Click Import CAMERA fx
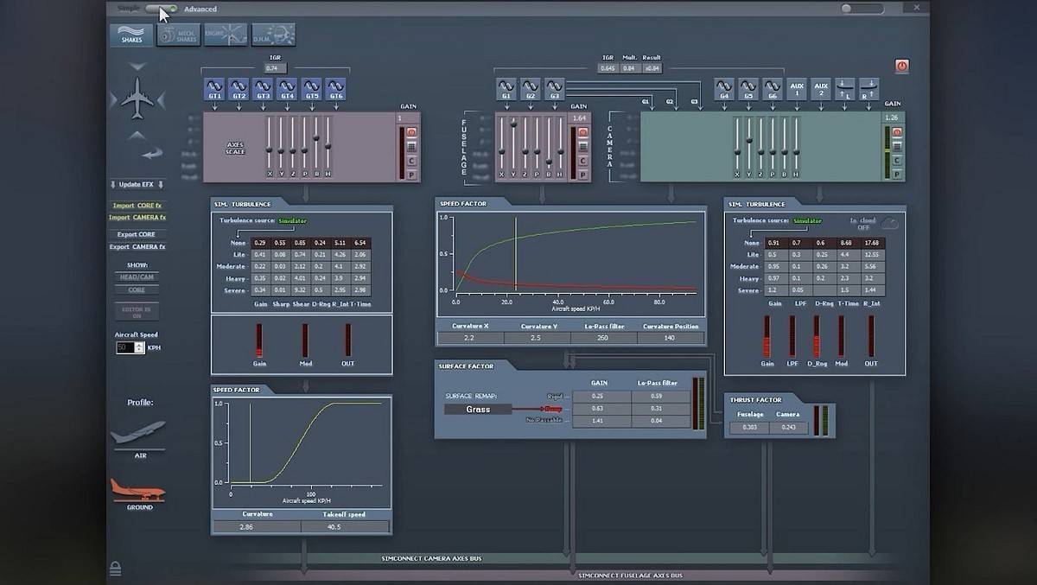Image resolution: width=1037 pixels, height=585 pixels. [137, 218]
